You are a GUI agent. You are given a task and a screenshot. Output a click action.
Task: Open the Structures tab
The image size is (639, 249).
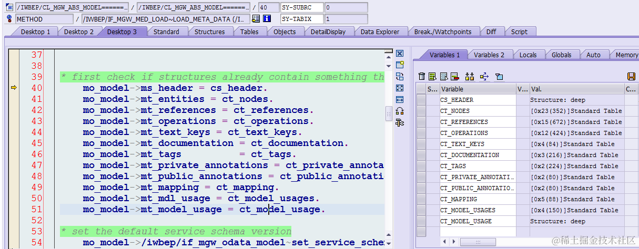(209, 32)
